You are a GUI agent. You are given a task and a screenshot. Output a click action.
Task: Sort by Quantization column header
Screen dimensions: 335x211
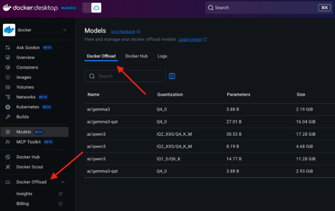click(x=170, y=94)
